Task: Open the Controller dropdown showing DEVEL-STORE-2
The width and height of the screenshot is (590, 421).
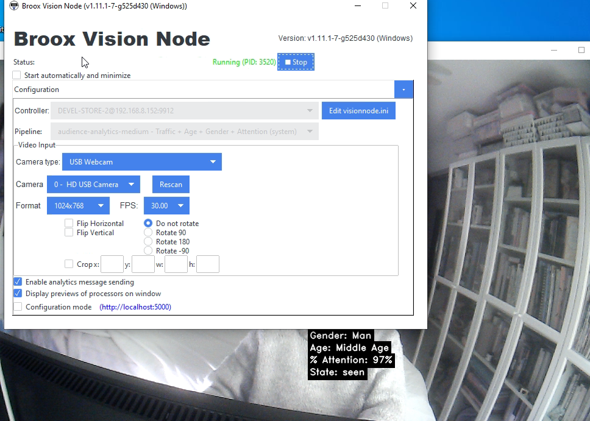Action: [x=185, y=111]
